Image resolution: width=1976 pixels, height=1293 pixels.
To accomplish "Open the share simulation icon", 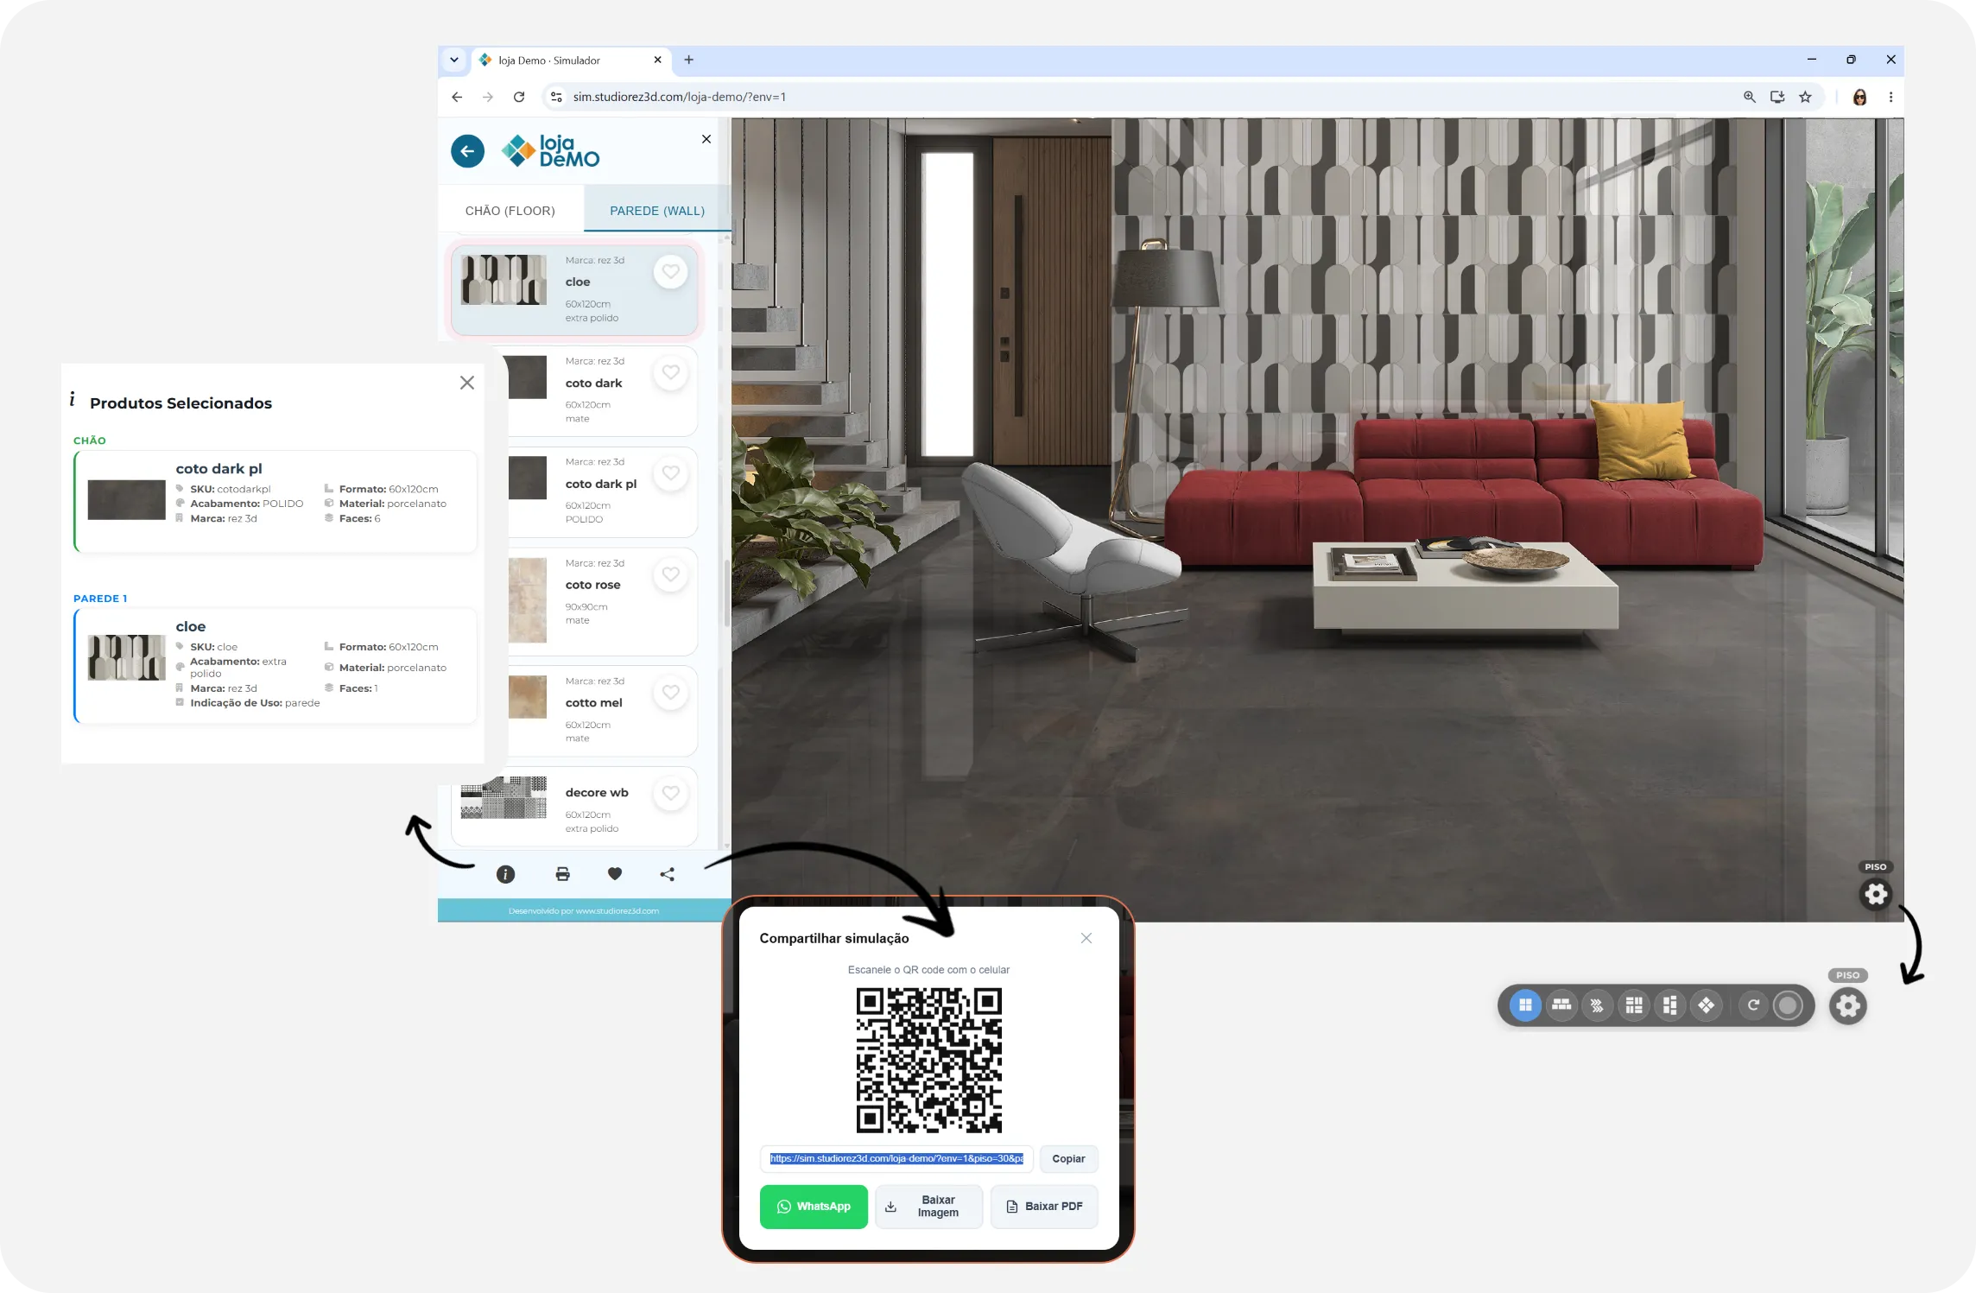I will [667, 874].
